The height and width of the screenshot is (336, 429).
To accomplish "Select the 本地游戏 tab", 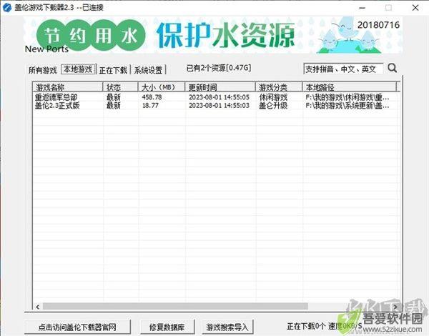I will (78, 69).
